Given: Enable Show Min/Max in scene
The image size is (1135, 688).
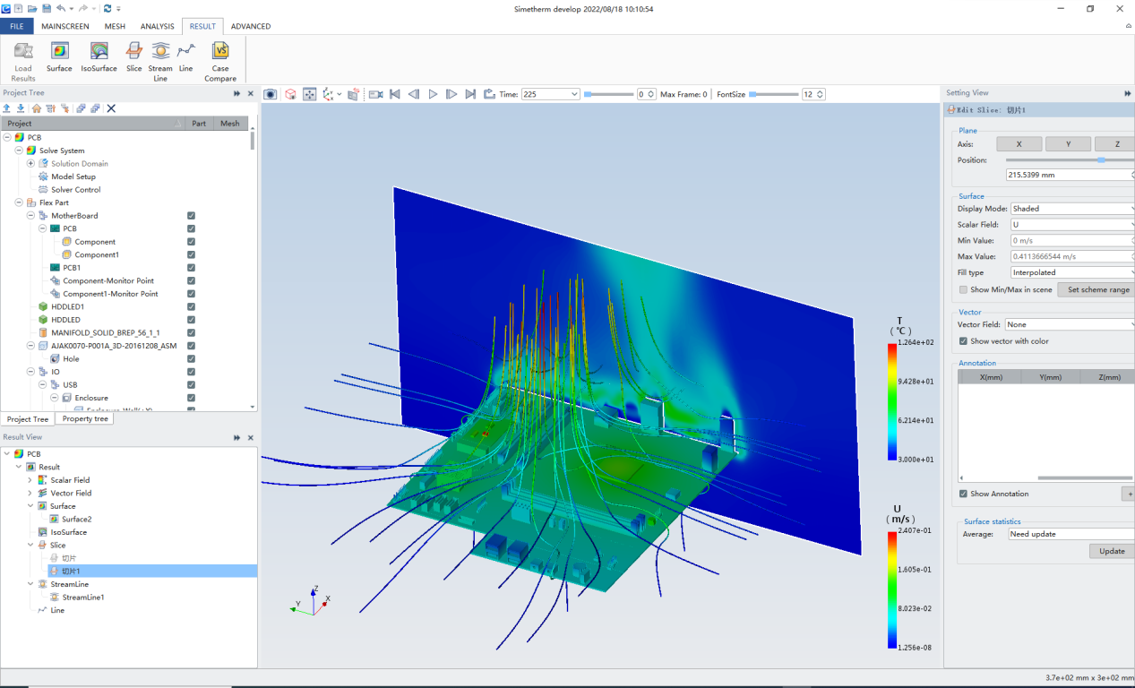Looking at the screenshot, I should [x=963, y=289].
